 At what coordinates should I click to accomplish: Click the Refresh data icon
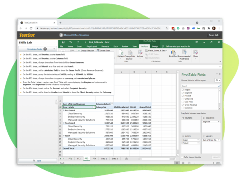(121, 52)
